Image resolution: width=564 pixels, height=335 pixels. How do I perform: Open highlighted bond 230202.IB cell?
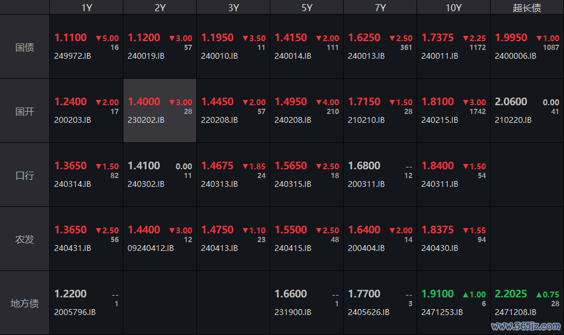(146, 120)
